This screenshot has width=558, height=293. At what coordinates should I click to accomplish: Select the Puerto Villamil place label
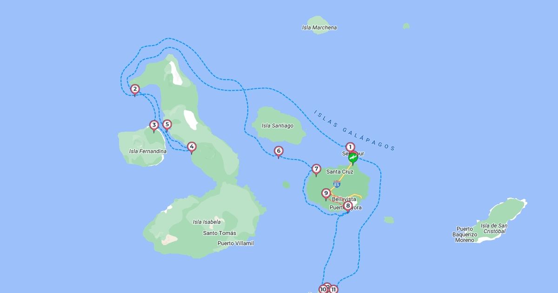click(x=236, y=243)
